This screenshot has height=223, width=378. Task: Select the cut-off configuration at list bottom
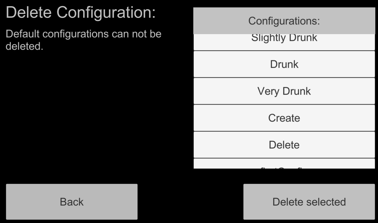point(284,164)
